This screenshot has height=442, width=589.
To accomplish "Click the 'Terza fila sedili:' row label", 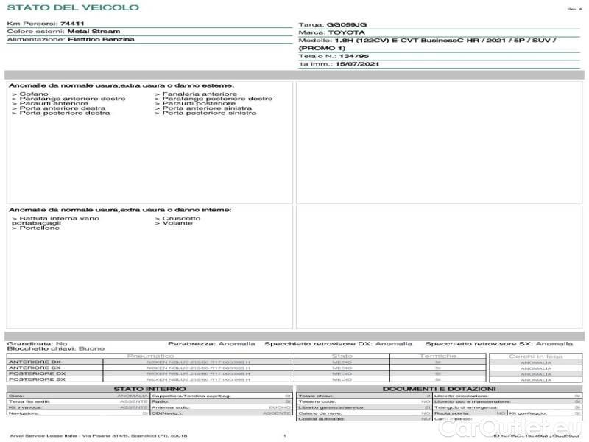I will tap(29, 401).
